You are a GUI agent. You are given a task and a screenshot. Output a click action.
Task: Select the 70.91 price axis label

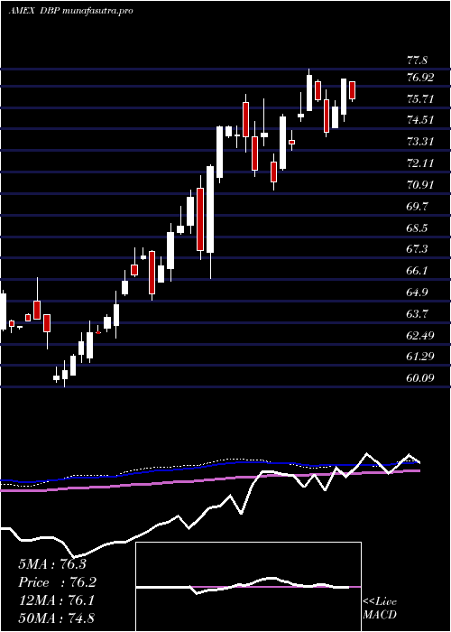pyautogui.click(x=420, y=185)
